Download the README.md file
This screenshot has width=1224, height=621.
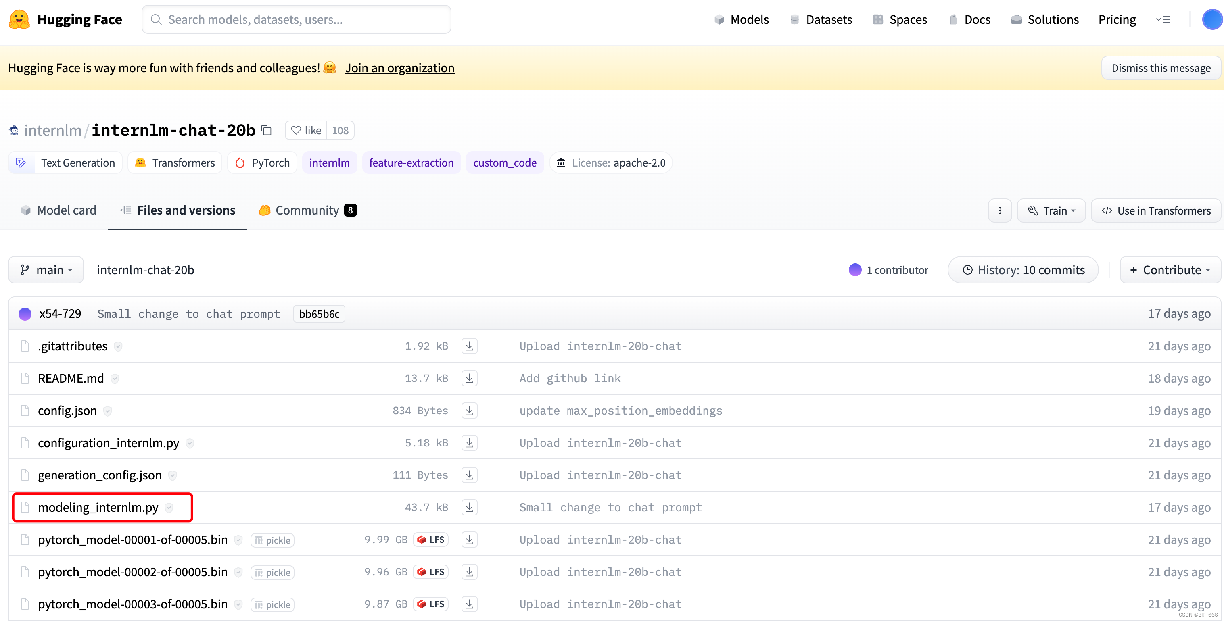point(469,378)
